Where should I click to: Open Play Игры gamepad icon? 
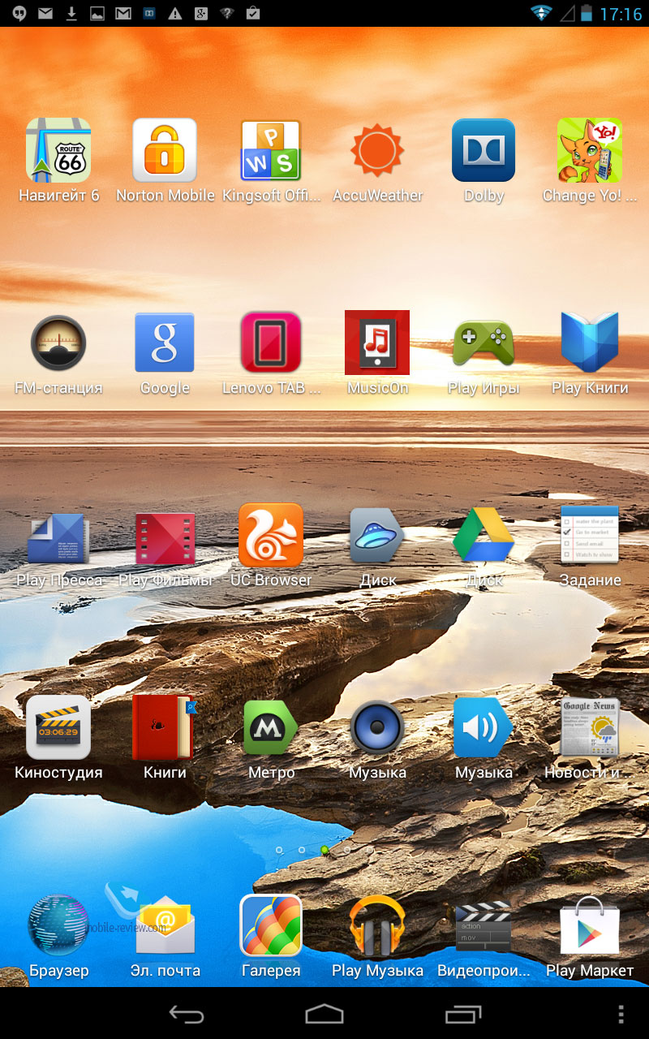pyautogui.click(x=484, y=343)
